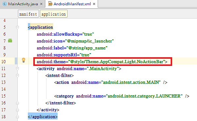
Task: Click android:supportsRtl="true" attribute
Action: tap(64, 55)
